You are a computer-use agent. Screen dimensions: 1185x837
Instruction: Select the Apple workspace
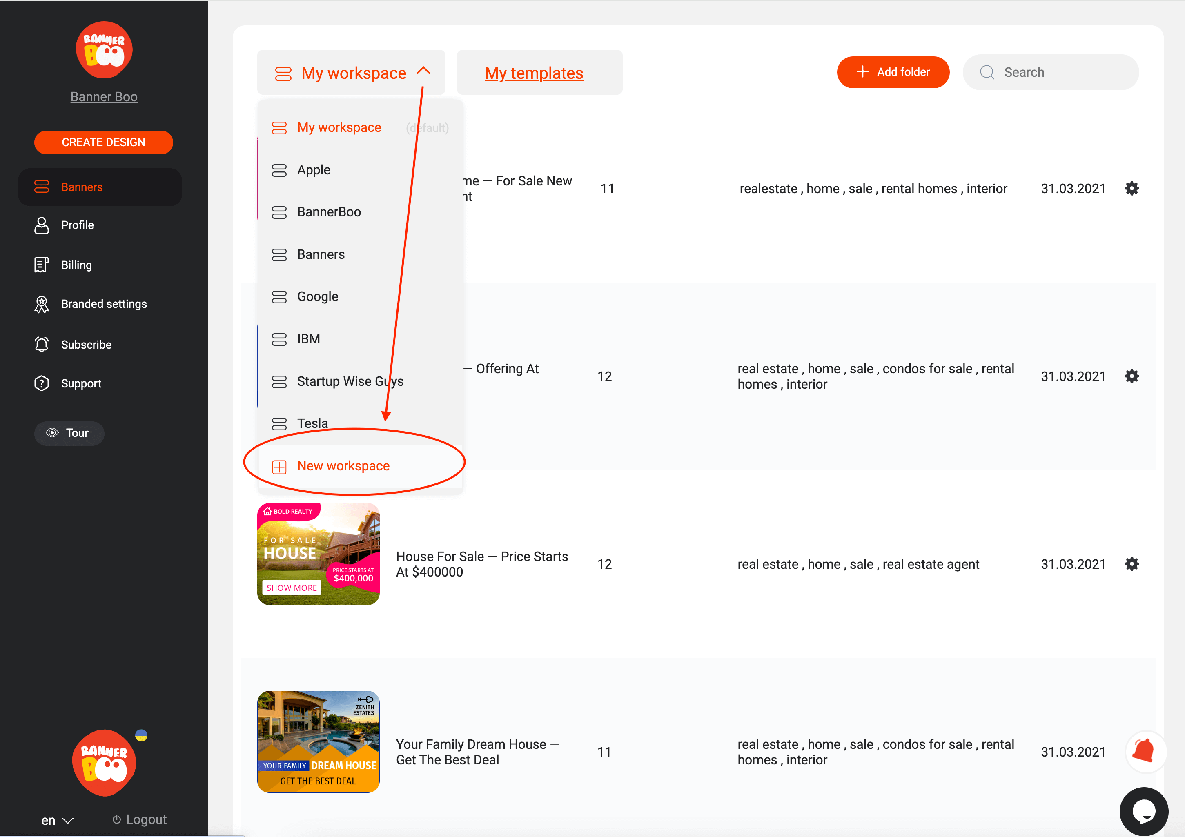(x=360, y=170)
